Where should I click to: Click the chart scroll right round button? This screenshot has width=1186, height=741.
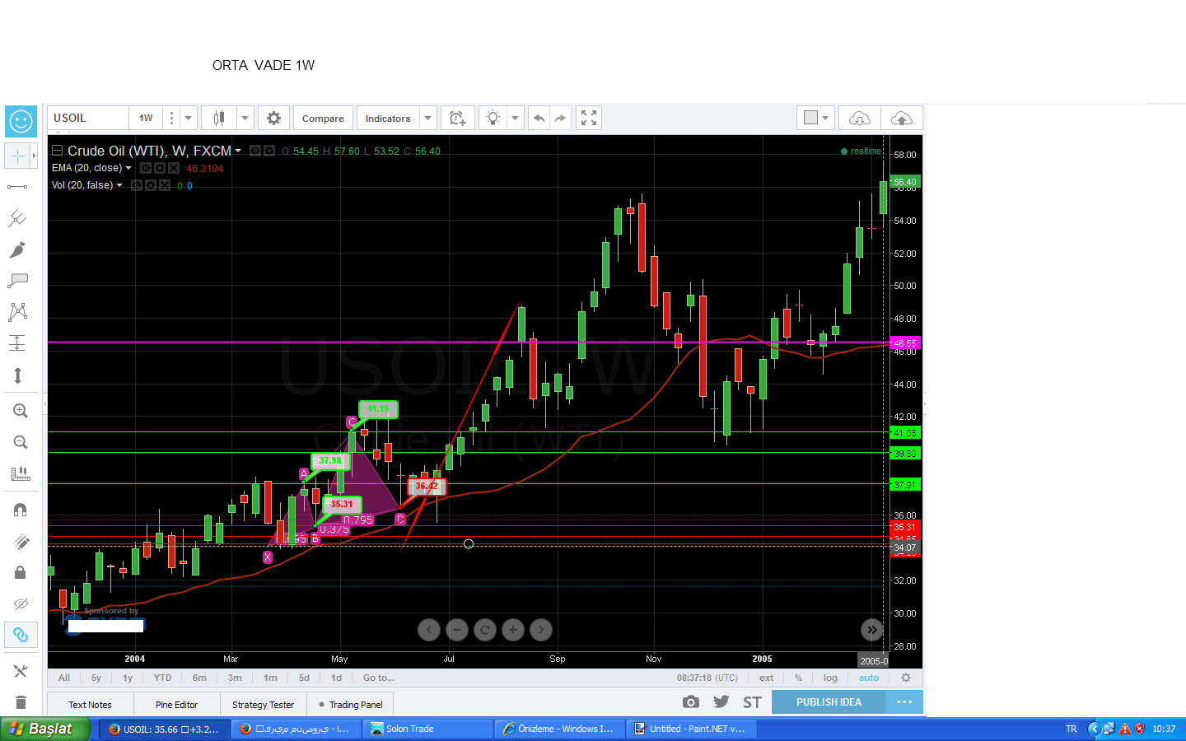541,630
